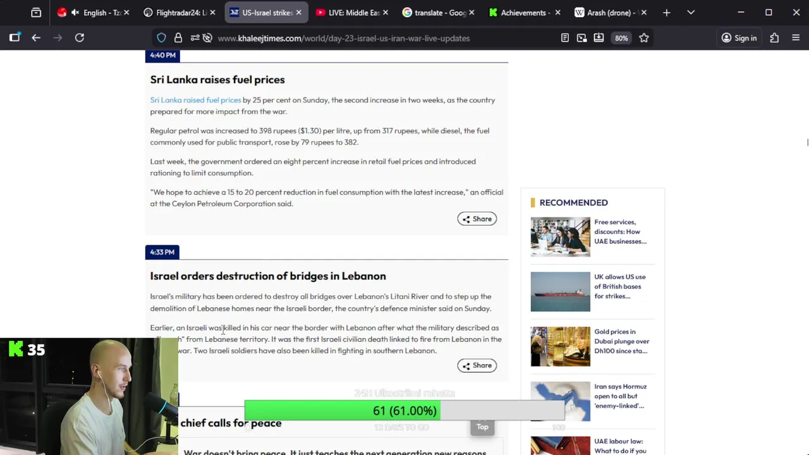The image size is (809, 455).
Task: Close the Arash (drone) tab
Action: (x=643, y=13)
